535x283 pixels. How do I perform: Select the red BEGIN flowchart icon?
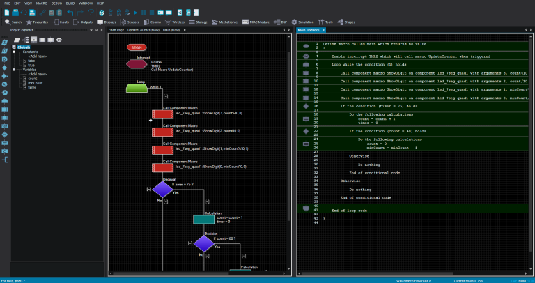[137, 47]
